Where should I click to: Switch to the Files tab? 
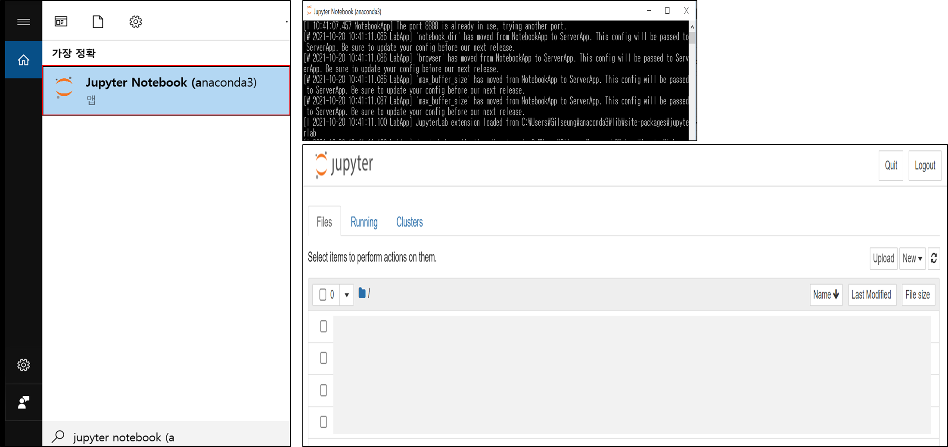(x=324, y=222)
